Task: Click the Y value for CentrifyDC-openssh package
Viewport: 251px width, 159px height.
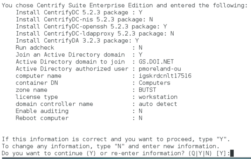Action: point(165,27)
